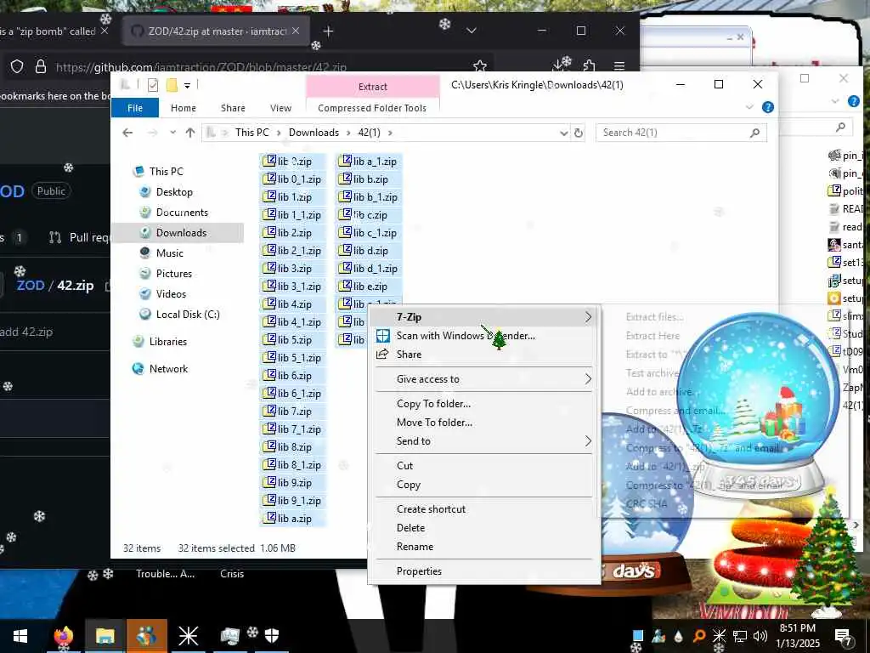Click the Search 42(1) field

(x=681, y=133)
